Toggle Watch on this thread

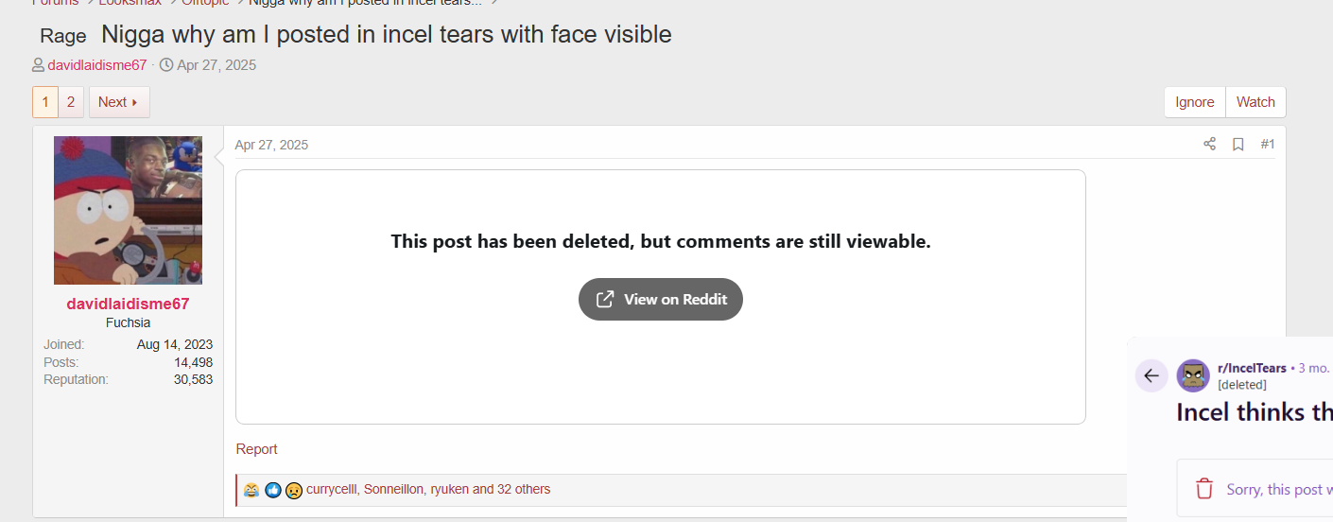1255,102
